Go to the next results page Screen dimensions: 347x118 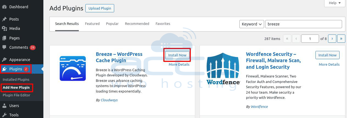tap(332, 39)
